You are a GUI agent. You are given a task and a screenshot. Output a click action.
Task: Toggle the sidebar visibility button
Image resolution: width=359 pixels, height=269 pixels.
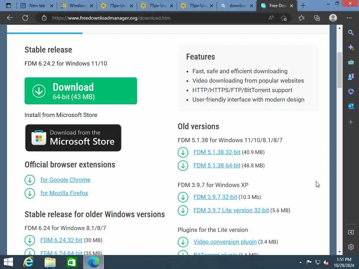tap(351, 232)
